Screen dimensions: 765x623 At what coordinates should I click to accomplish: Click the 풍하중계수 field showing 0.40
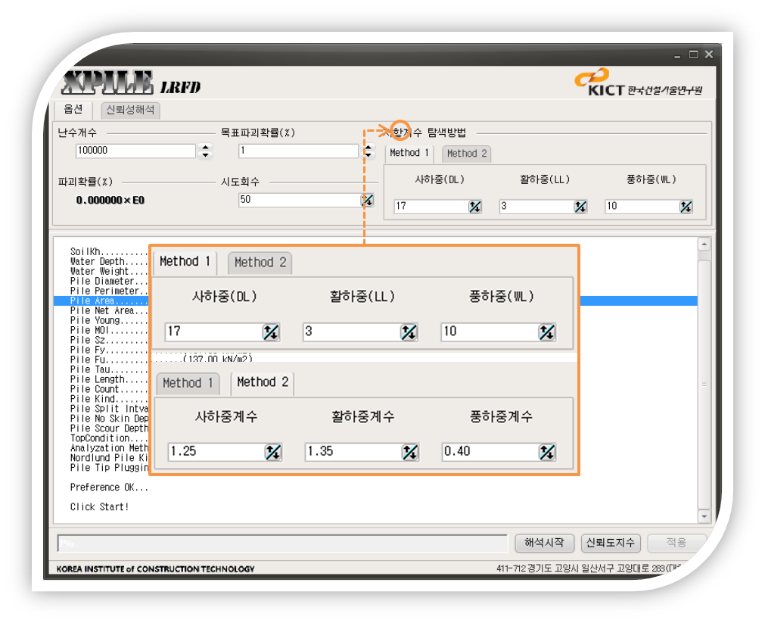(x=490, y=452)
